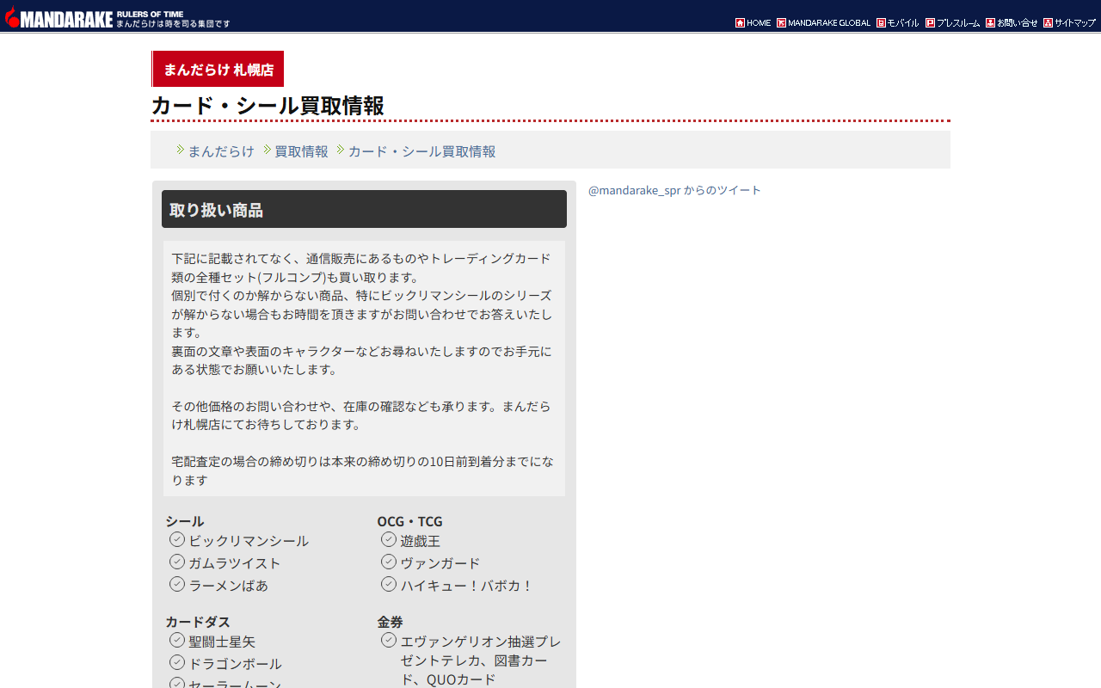
Task: Click gray arrow before 買取情報 breadcrumb
Action: (x=268, y=150)
